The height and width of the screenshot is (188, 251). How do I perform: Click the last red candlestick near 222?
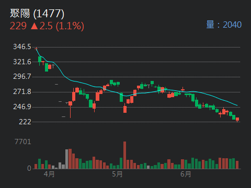237,120
